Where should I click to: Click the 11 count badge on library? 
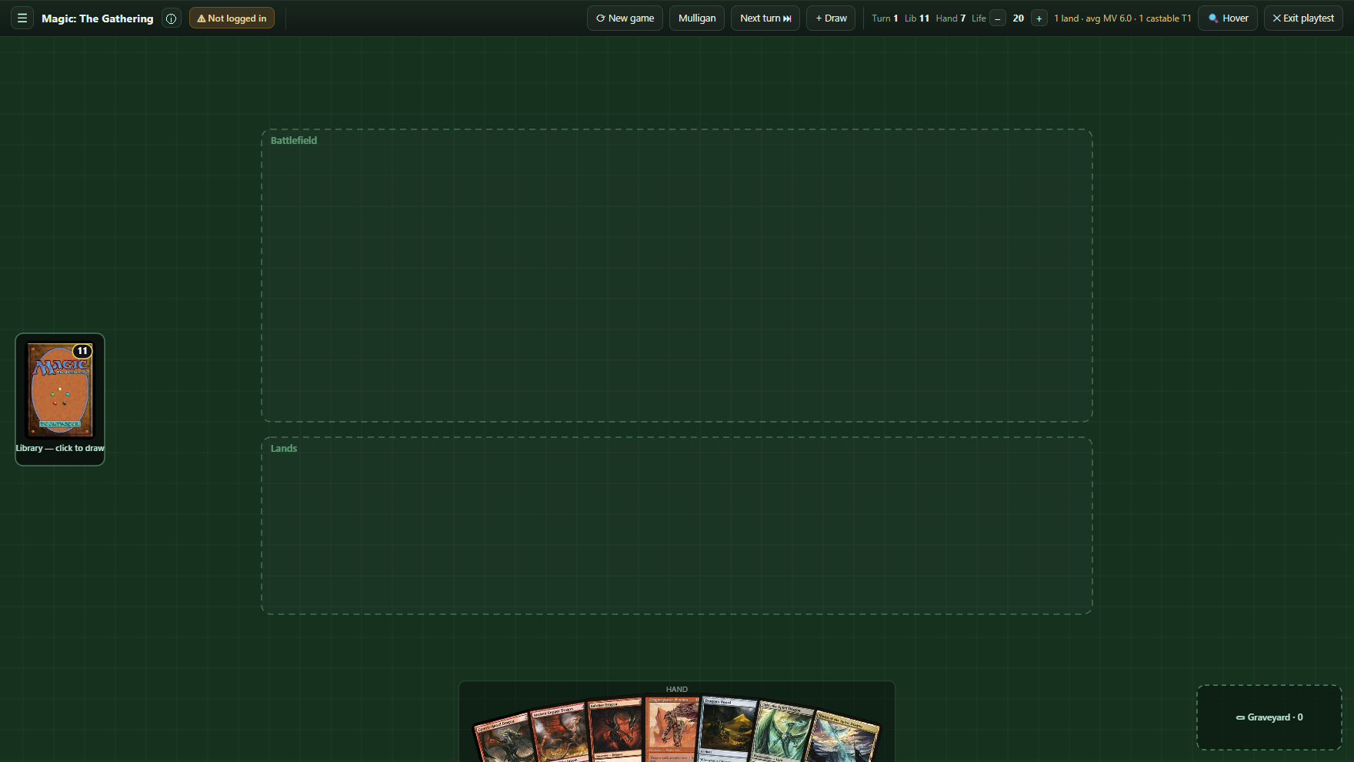(x=82, y=351)
